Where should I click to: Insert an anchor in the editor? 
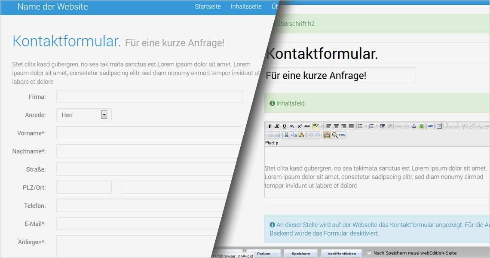click(x=414, y=126)
